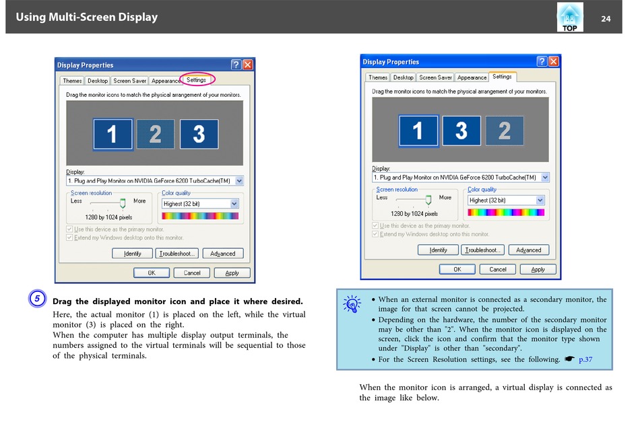640x444 pixels.
Task: Click help question mark in right dialog
Action: [x=542, y=61]
